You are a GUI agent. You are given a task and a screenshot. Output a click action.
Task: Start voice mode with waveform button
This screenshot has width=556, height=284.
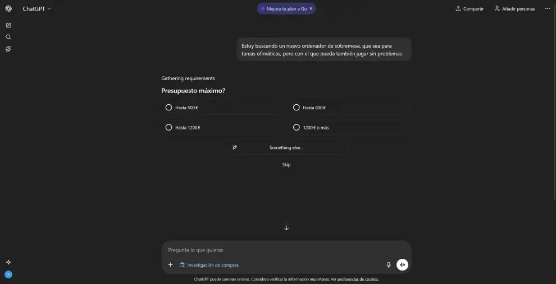tap(402, 264)
